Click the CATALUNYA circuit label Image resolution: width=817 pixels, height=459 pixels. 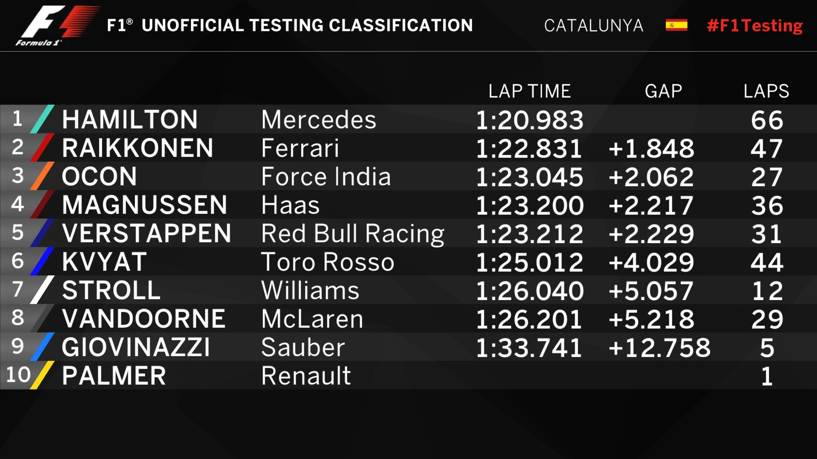(594, 25)
